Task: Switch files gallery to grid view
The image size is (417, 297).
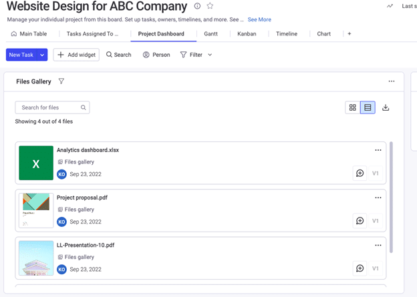Action: coord(353,107)
